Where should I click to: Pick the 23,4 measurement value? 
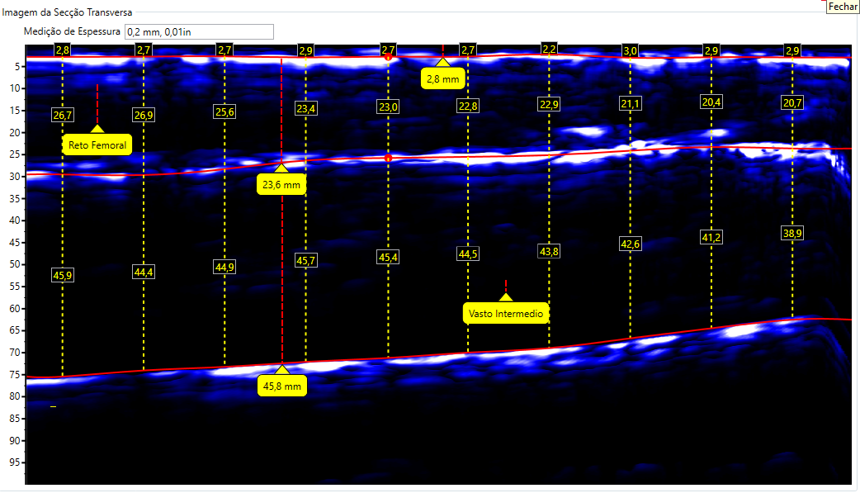[x=306, y=108]
